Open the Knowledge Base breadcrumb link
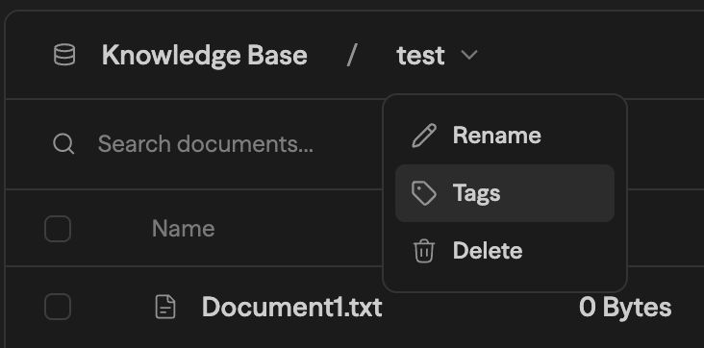704x348 pixels. pos(205,55)
